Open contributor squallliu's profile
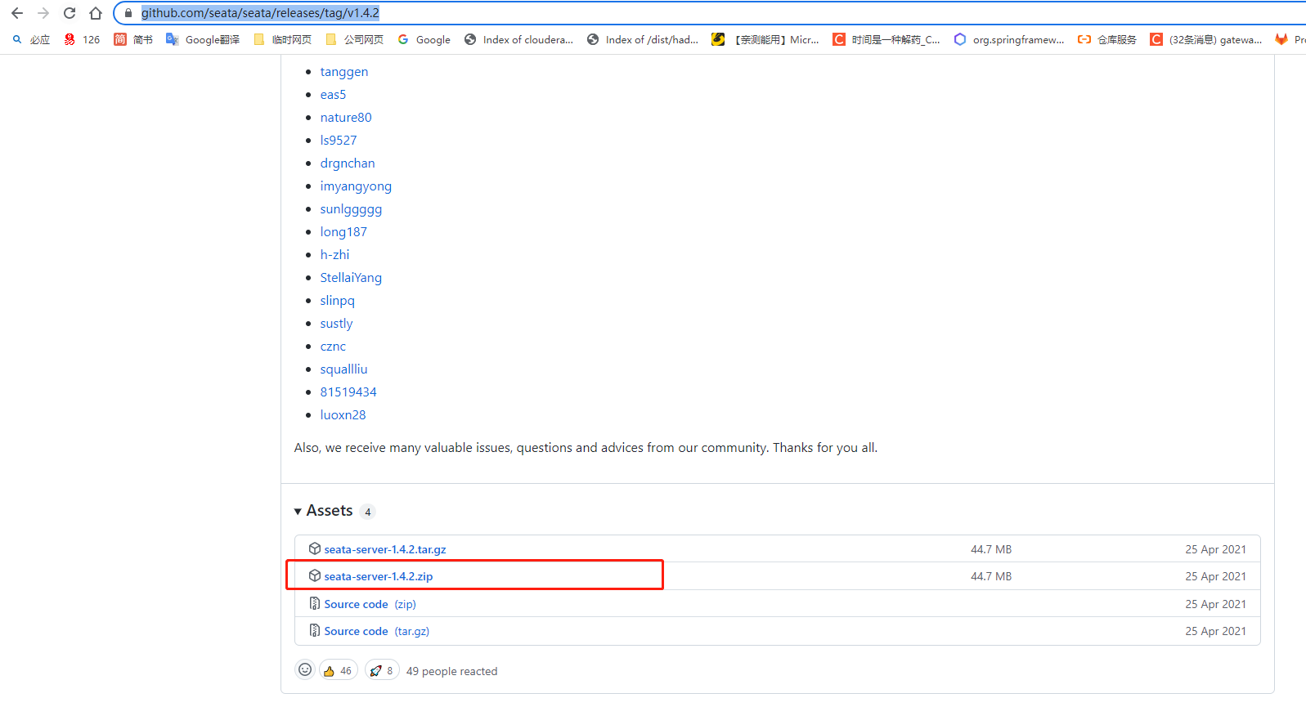Screen dimensions: 1306x707 (x=343, y=369)
